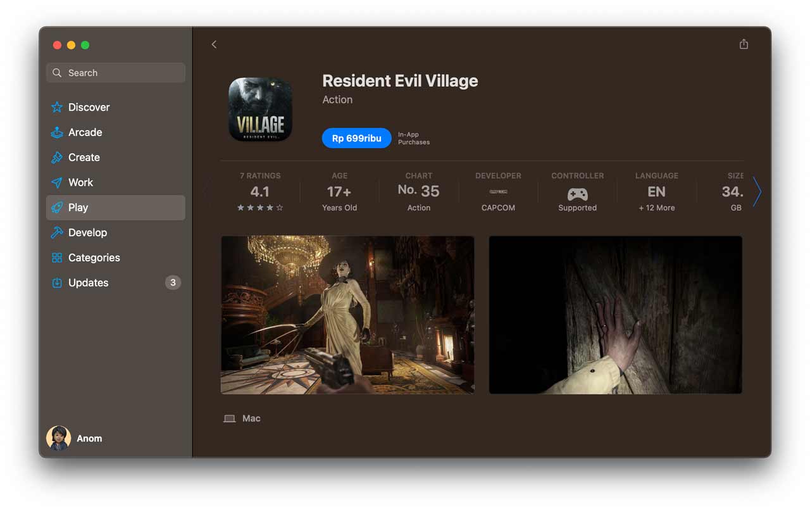Open Updates download icon section

point(57,283)
